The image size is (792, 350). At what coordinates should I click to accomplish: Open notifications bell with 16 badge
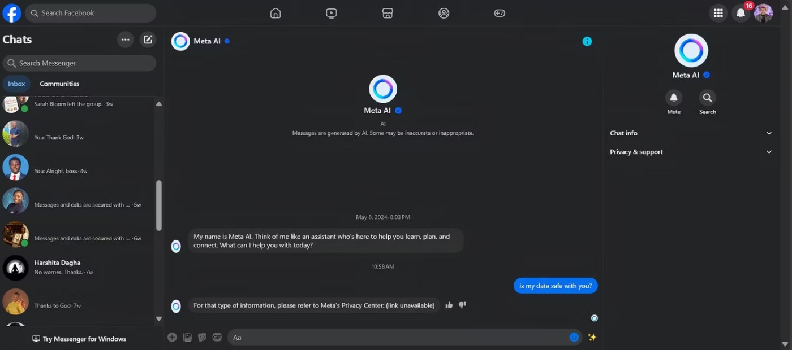coord(741,13)
